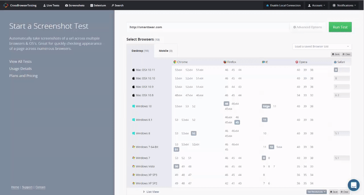This screenshot has width=364, height=195.
Task: Click the Apple icon for Mac OSX 10.11
Action: click(x=133, y=70)
